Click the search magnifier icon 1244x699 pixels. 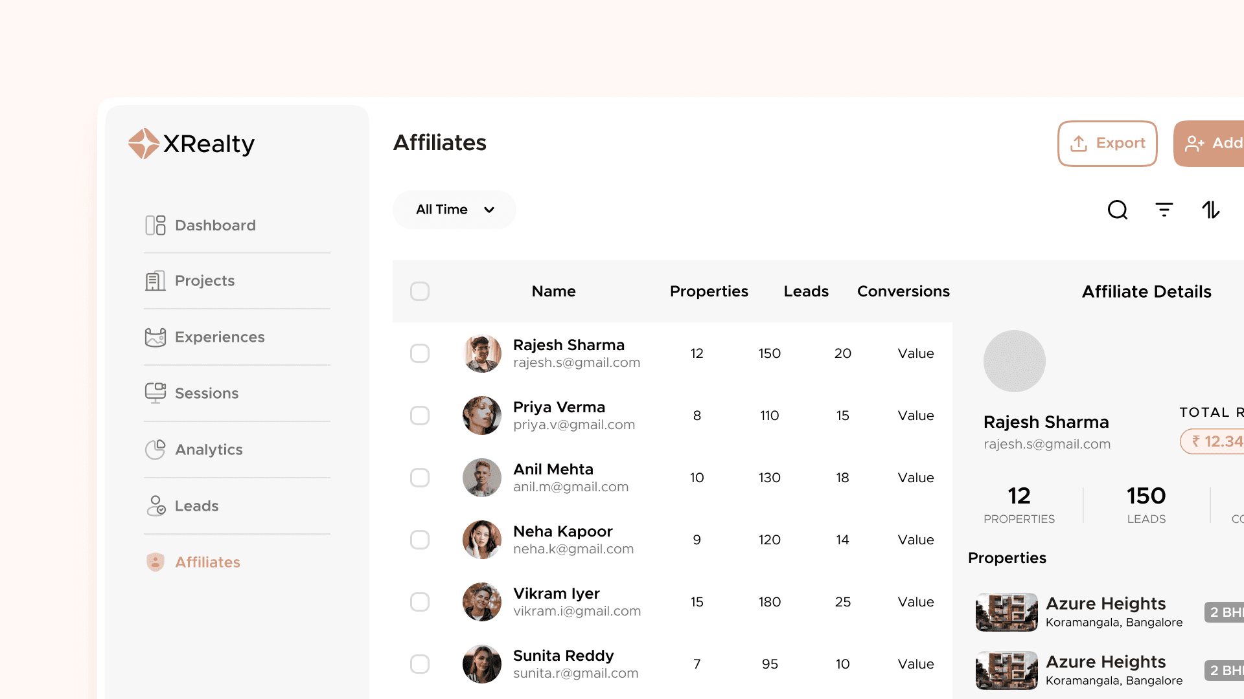(1118, 210)
